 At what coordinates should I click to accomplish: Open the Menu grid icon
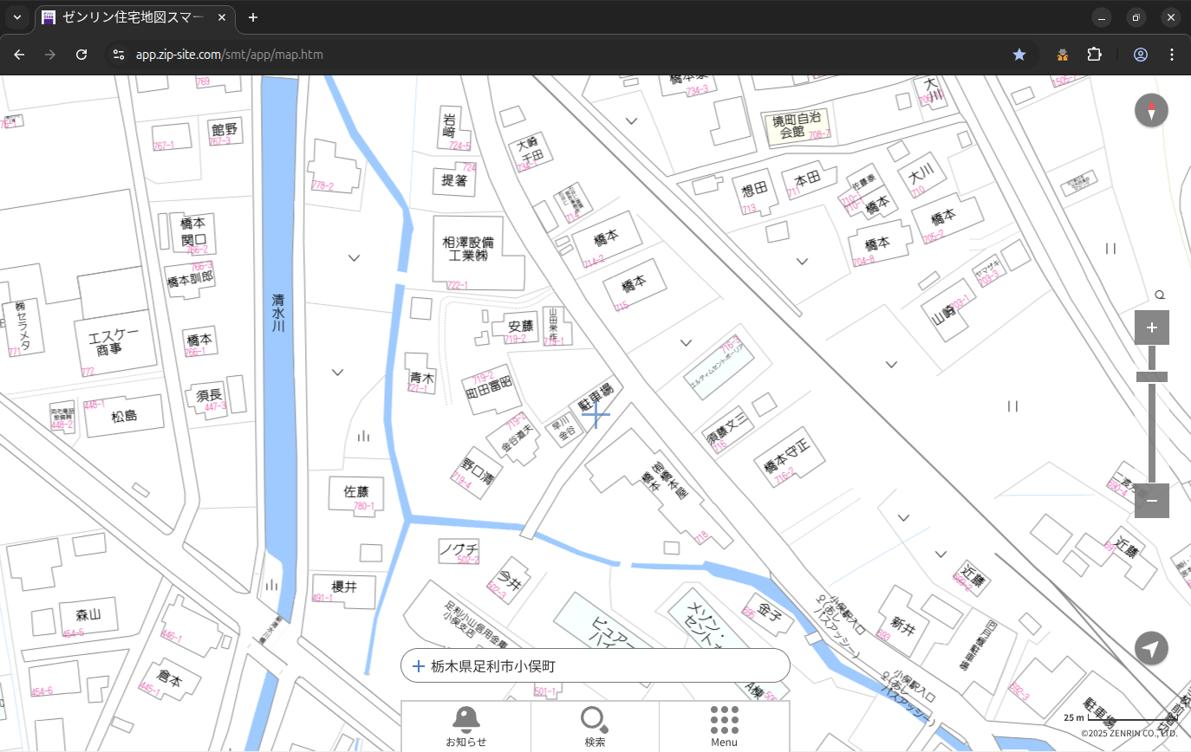724,721
